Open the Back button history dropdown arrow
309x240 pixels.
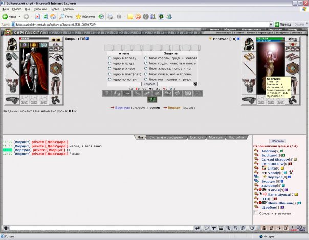coord(19,17)
